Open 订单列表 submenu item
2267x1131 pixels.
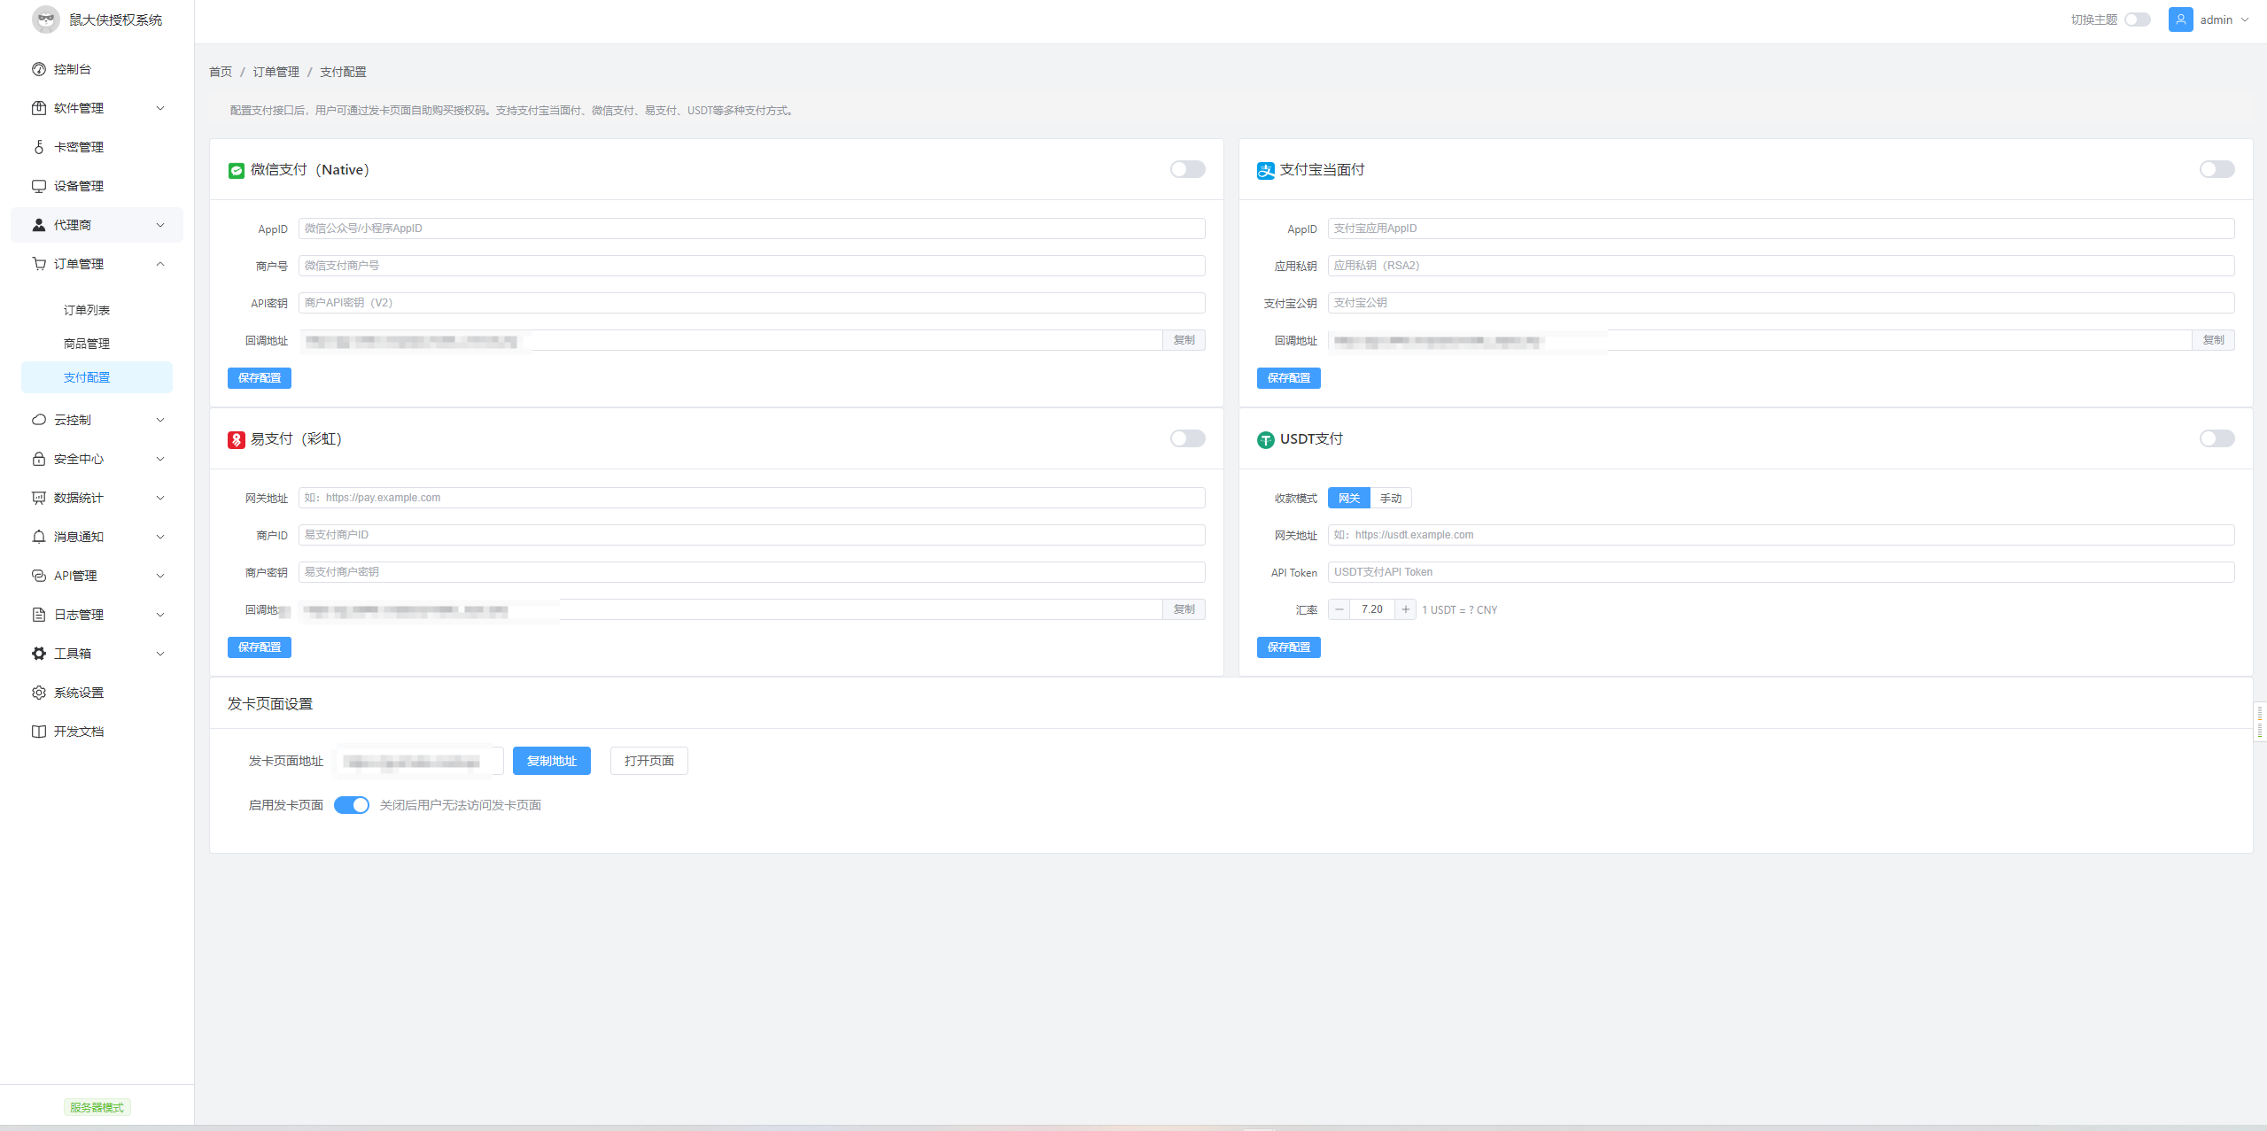click(87, 310)
